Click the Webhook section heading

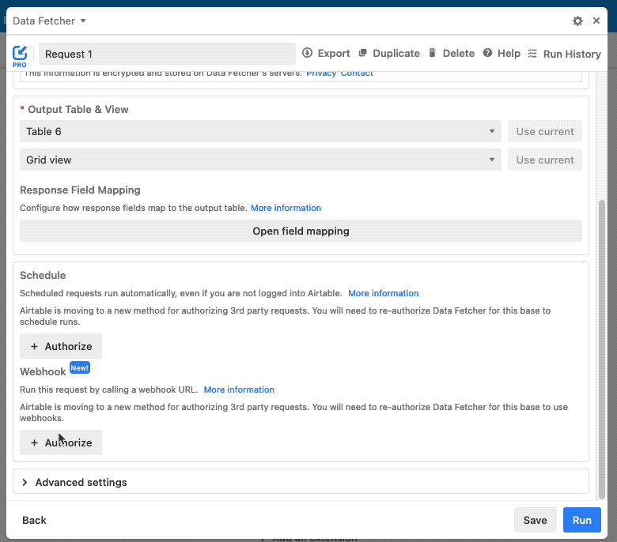[43, 372]
